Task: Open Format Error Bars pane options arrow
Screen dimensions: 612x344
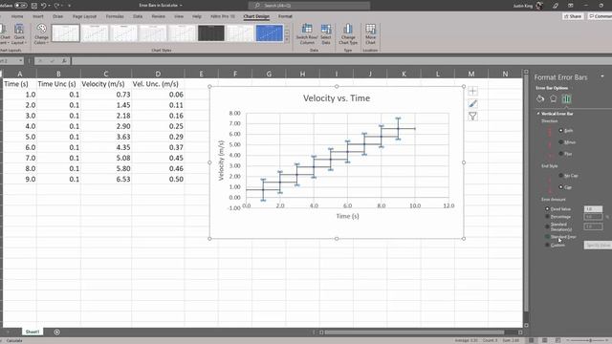Action: pyautogui.click(x=602, y=76)
